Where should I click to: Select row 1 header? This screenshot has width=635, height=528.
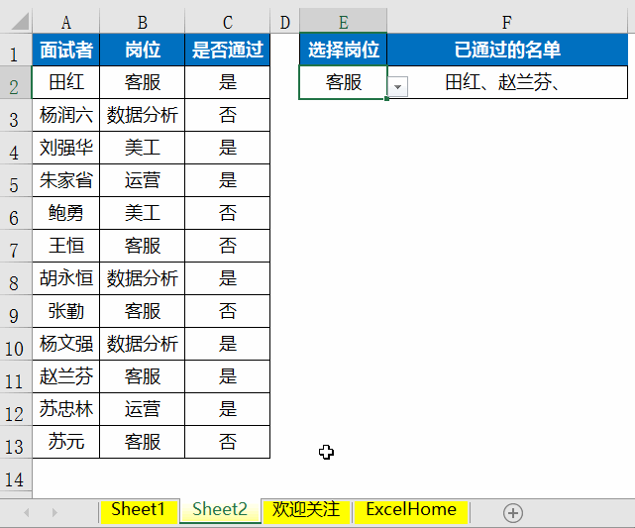(x=16, y=50)
